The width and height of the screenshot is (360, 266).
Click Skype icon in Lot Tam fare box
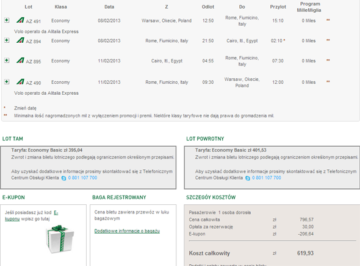point(64,178)
